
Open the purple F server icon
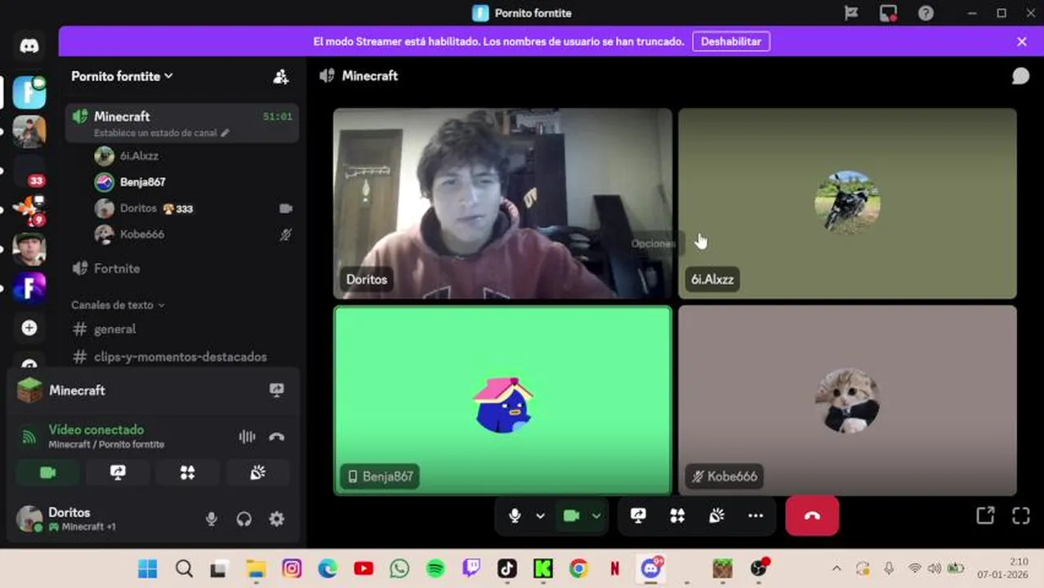coord(29,288)
